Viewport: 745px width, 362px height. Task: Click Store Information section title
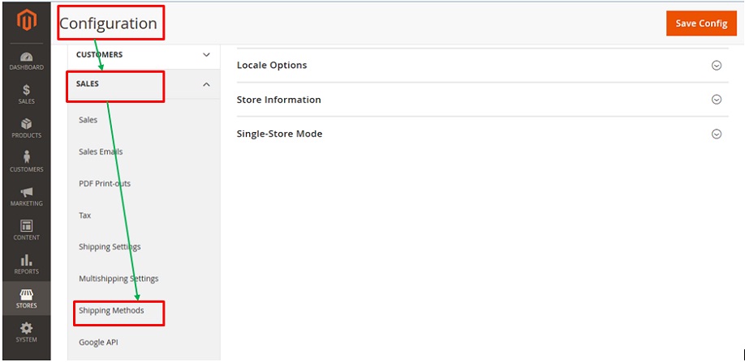coord(279,100)
